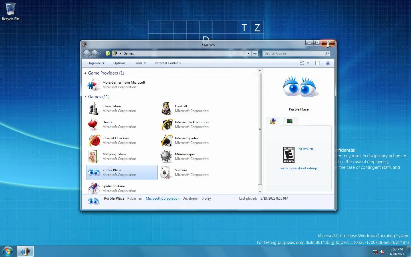Collapse the Game Providers group
Image resolution: width=411 pixels, height=257 pixels.
(85, 73)
